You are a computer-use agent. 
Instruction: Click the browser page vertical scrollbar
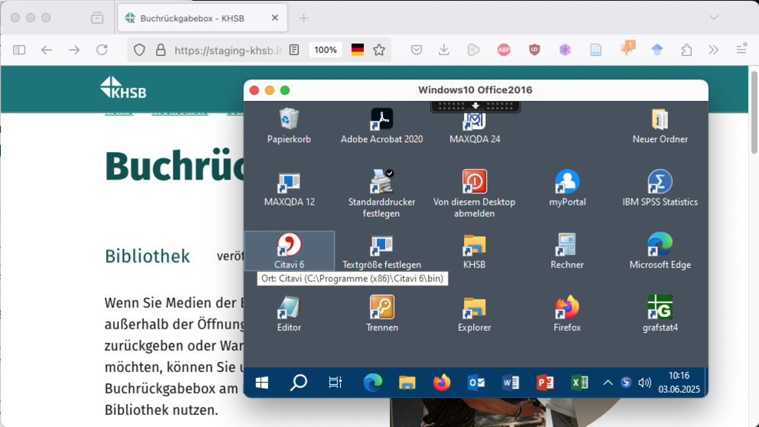(754, 112)
